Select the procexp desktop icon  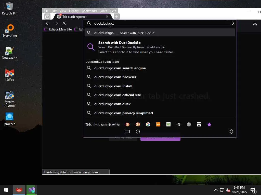(x=10, y=119)
